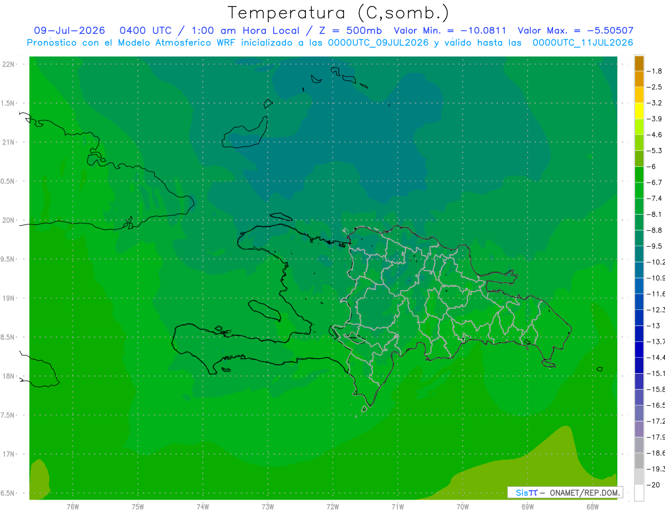The width and height of the screenshot is (665, 514).
Task: Click the "-12.3" colorbar value
Action: click(656, 309)
